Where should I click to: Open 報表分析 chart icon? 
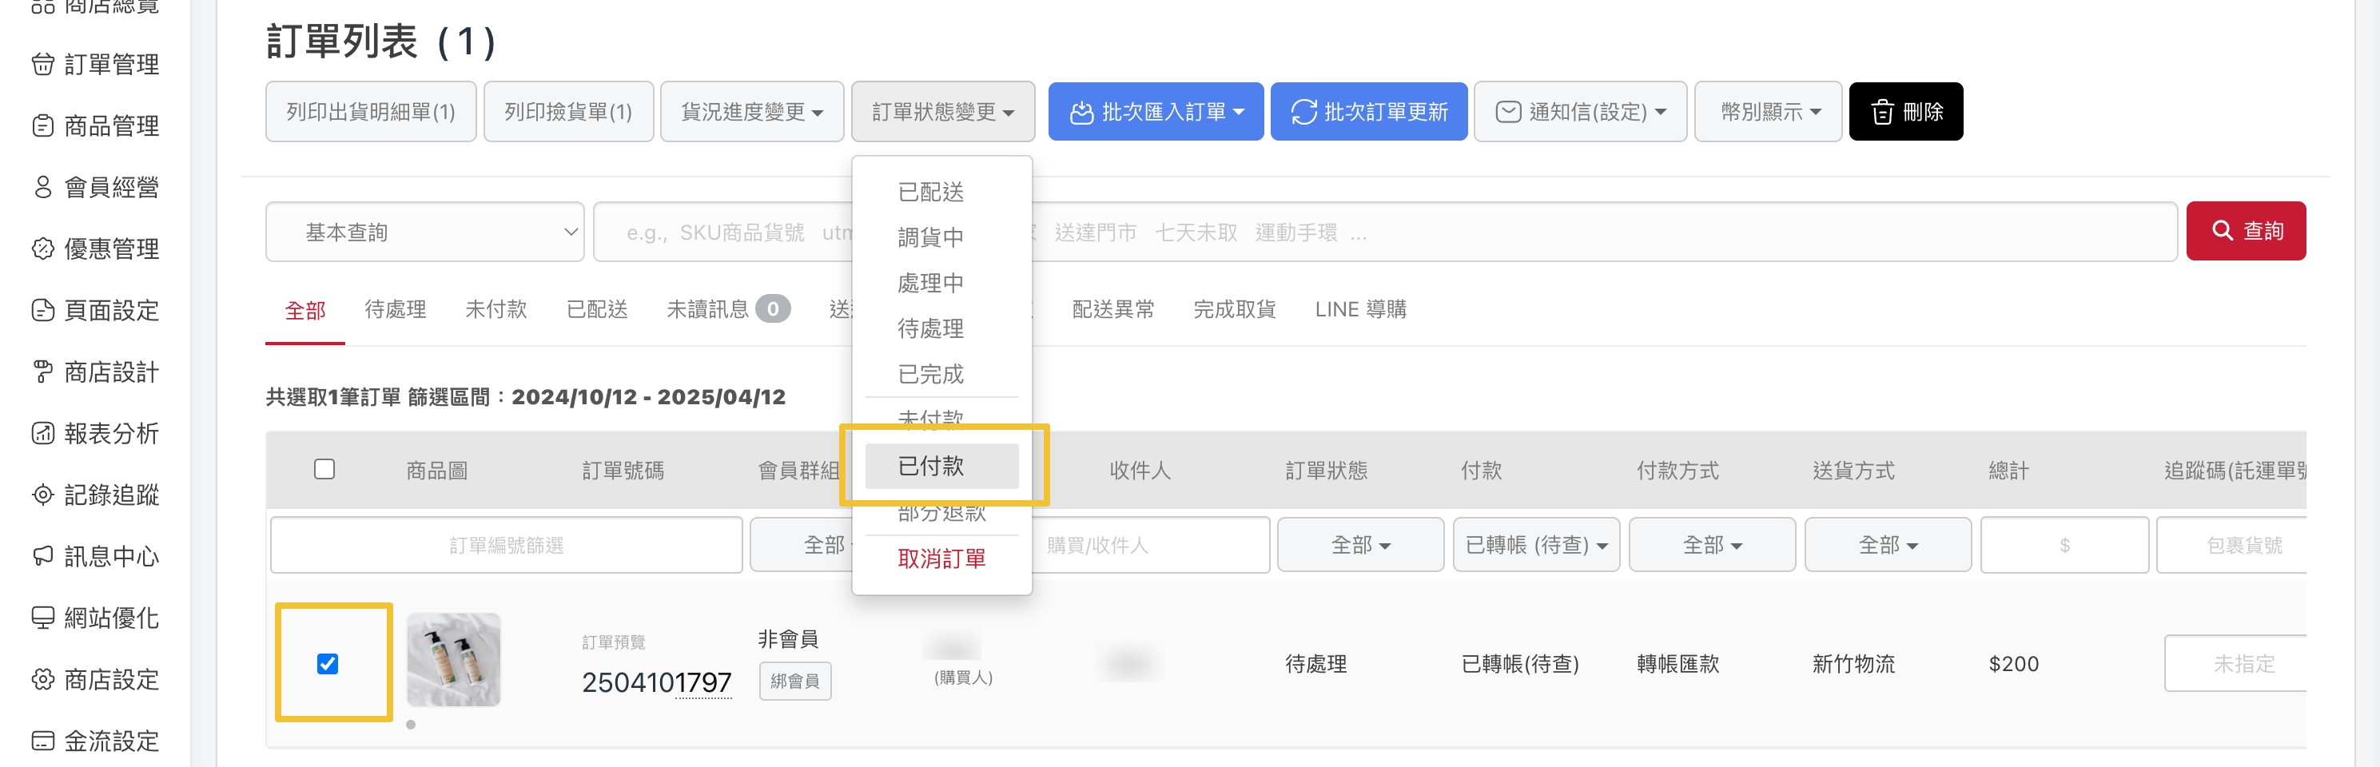coord(42,433)
